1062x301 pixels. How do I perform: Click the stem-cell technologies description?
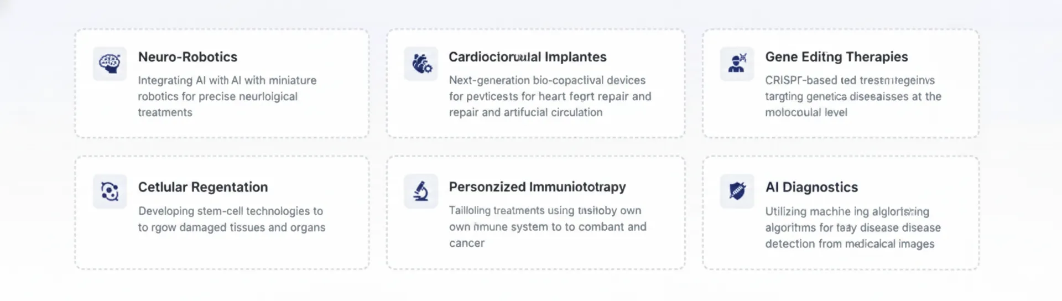pos(231,219)
